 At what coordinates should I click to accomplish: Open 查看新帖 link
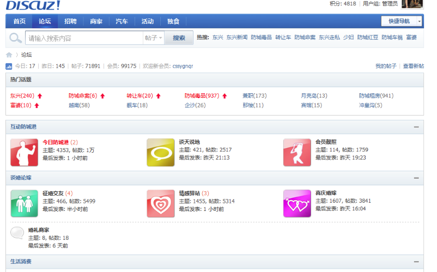(414, 66)
